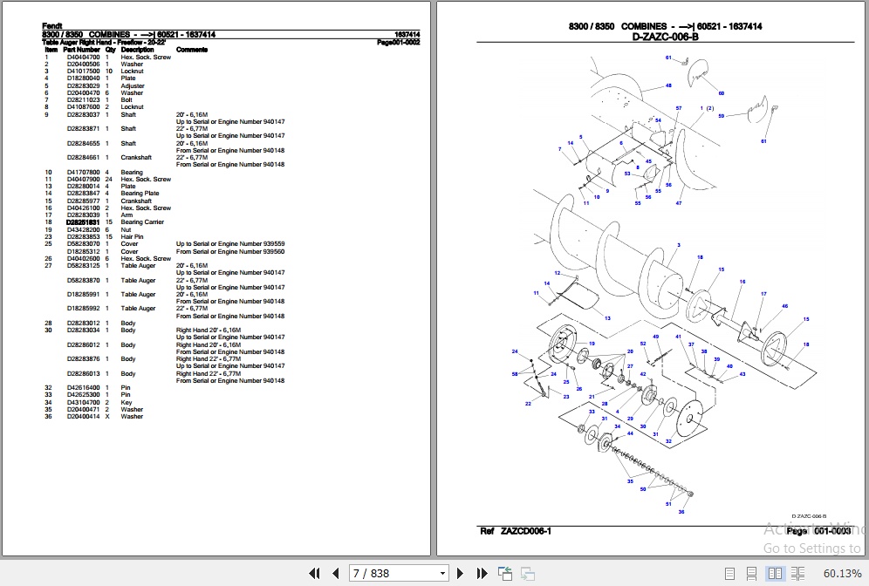This screenshot has height=586, width=869.
Task: Click the Arm part number D28283039
Action: point(83,215)
